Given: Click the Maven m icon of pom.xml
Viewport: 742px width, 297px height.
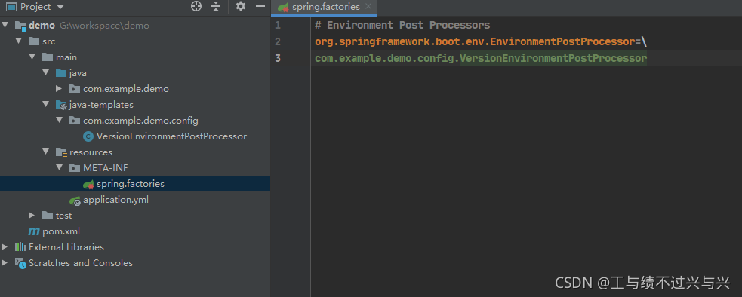Looking at the screenshot, I should click(34, 231).
